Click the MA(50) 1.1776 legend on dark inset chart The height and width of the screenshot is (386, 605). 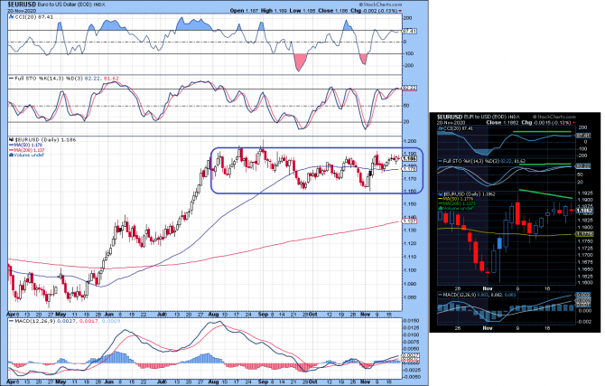tap(456, 200)
